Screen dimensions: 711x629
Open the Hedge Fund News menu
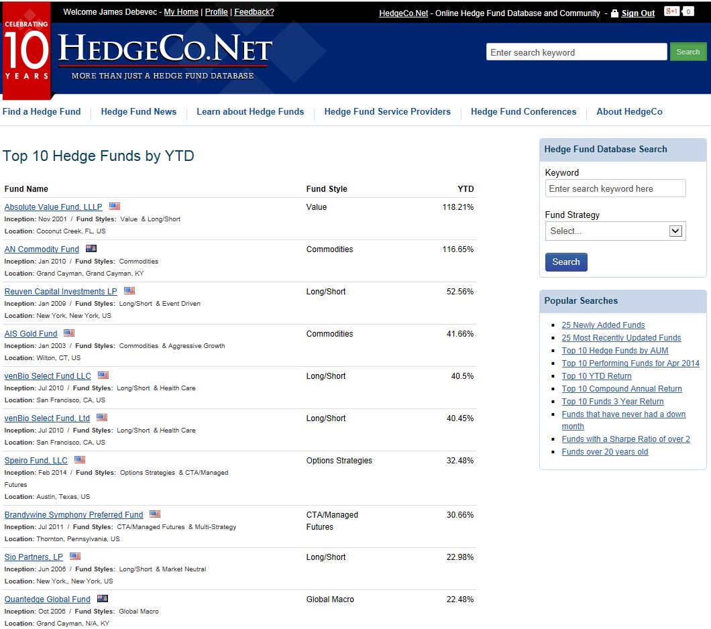click(x=139, y=111)
